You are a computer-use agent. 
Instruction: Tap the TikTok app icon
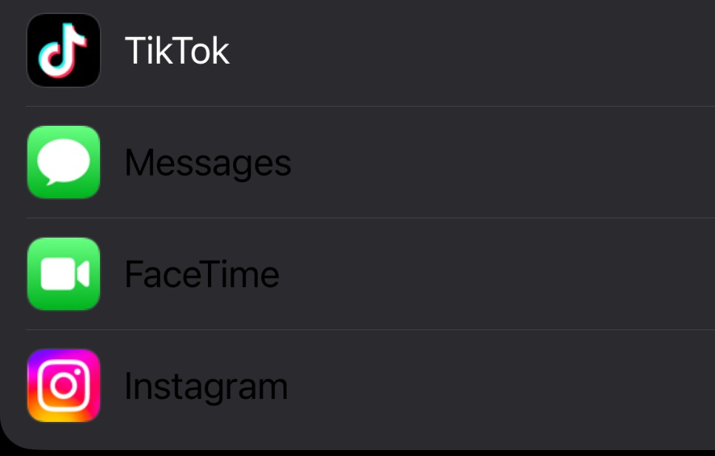pos(64,50)
